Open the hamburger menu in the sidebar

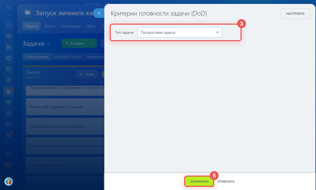9,7
